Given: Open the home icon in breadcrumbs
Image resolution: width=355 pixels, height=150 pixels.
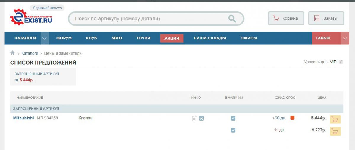Looking at the screenshot, I should [12, 53].
